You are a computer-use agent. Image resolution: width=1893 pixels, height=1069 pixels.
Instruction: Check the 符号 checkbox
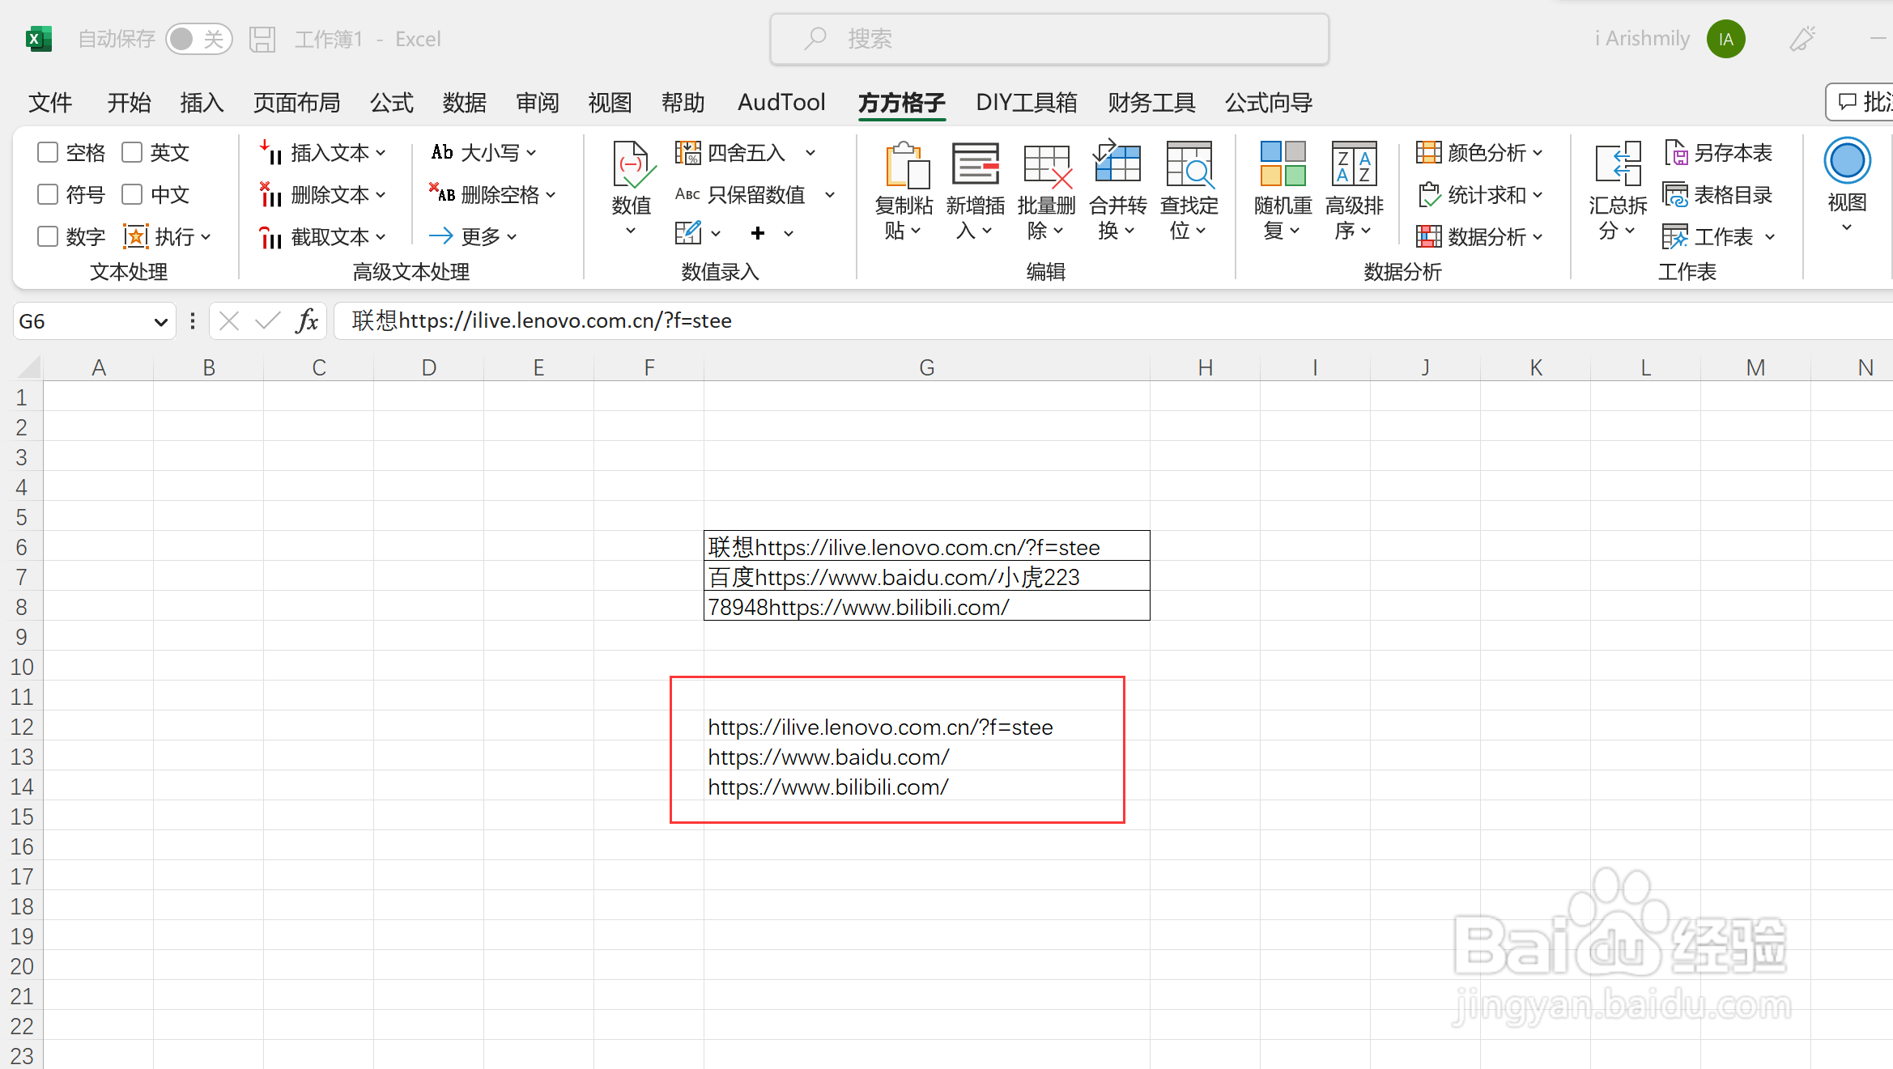point(48,194)
